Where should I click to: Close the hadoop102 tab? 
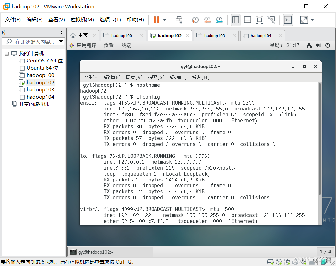187,35
